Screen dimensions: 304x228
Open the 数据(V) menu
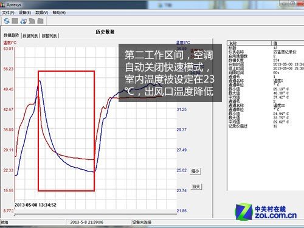[x=42, y=13]
